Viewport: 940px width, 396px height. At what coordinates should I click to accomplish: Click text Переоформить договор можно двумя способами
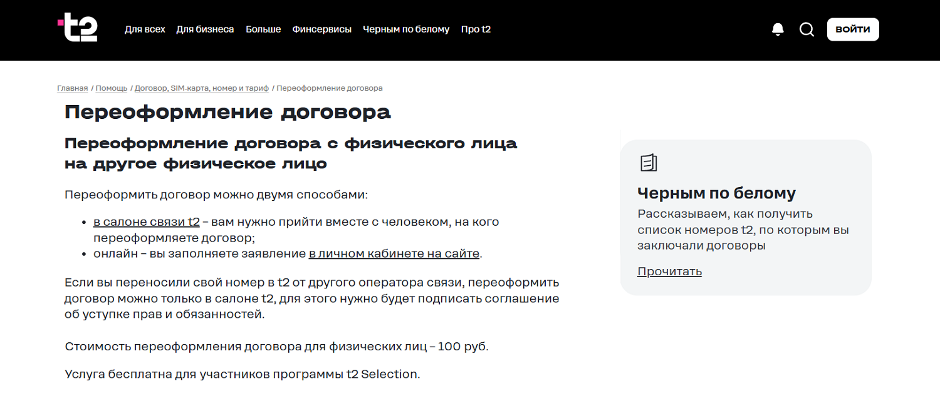[216, 195]
